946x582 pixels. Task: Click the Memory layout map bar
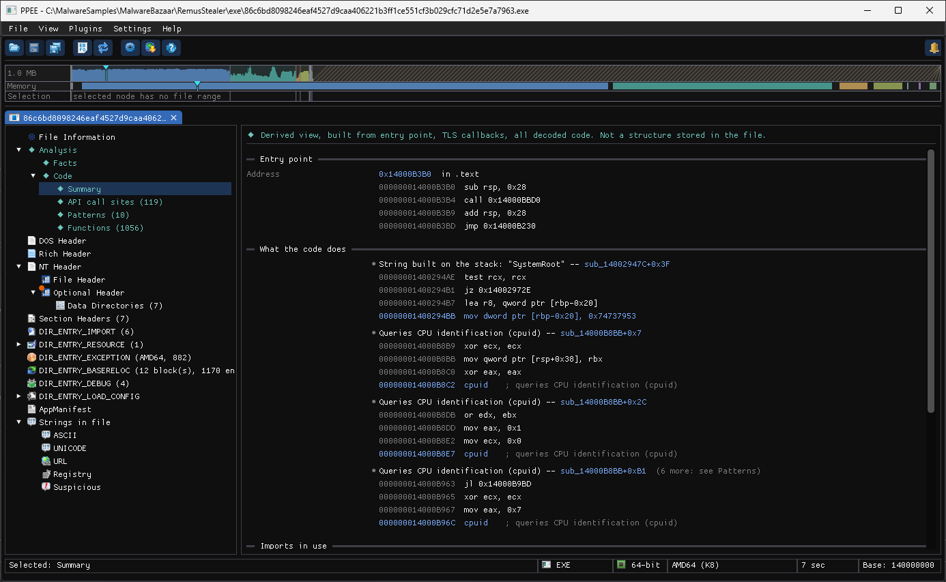point(505,86)
